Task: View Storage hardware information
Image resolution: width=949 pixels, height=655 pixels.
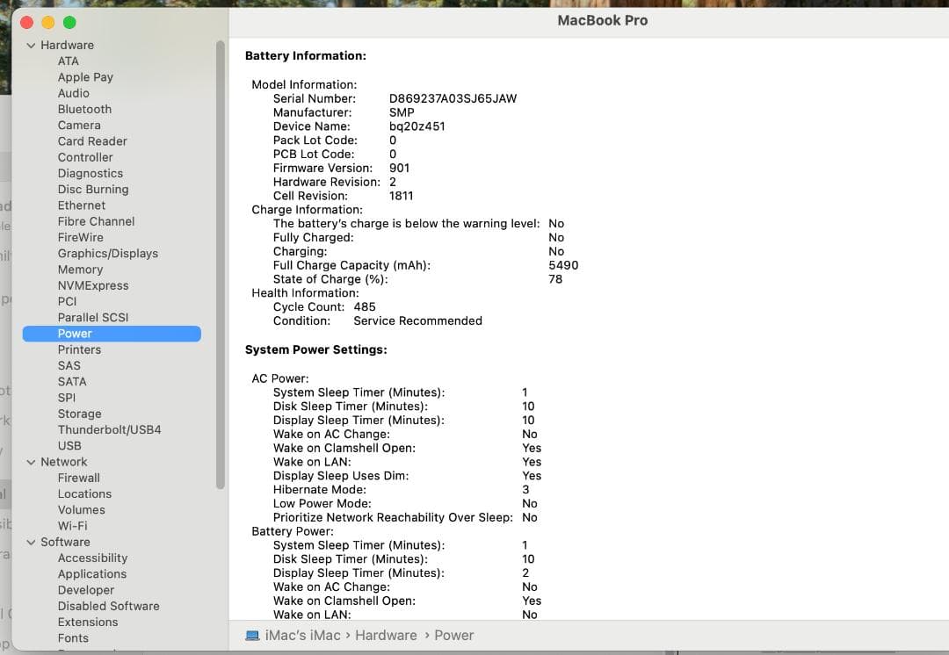Action: click(79, 414)
